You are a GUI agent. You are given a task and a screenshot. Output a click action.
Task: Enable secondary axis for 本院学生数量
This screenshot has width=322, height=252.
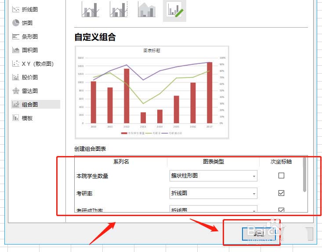pos(281,176)
